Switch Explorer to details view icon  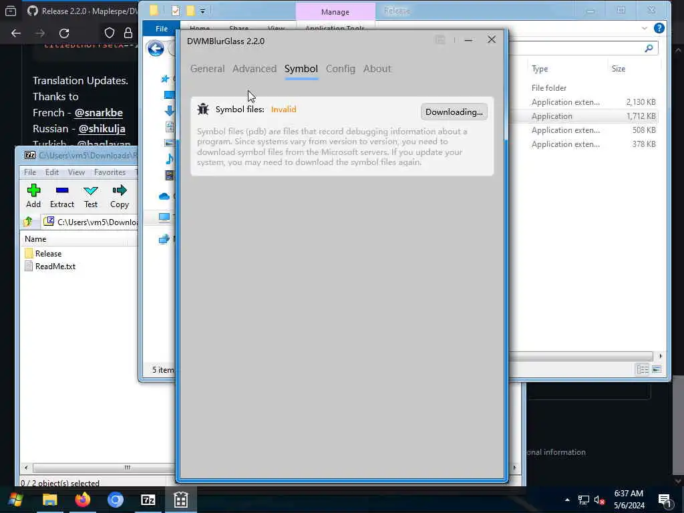click(x=642, y=369)
